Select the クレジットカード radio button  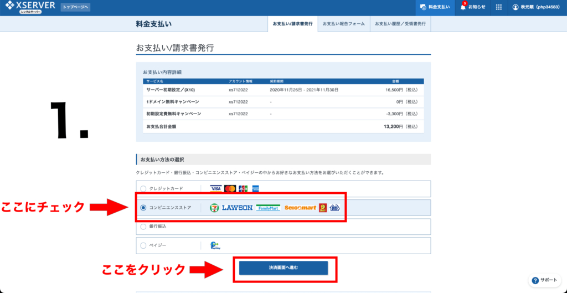tap(143, 189)
